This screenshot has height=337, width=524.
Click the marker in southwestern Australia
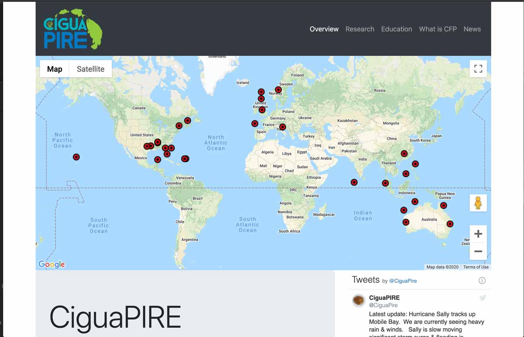click(x=406, y=222)
